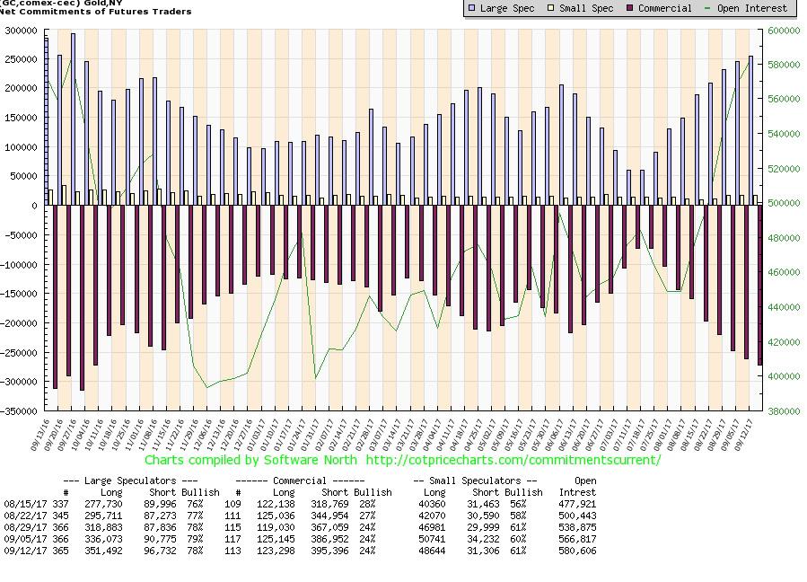This screenshot has height=582, width=807.
Task: Click the right axis value 500000
Action: (x=784, y=203)
